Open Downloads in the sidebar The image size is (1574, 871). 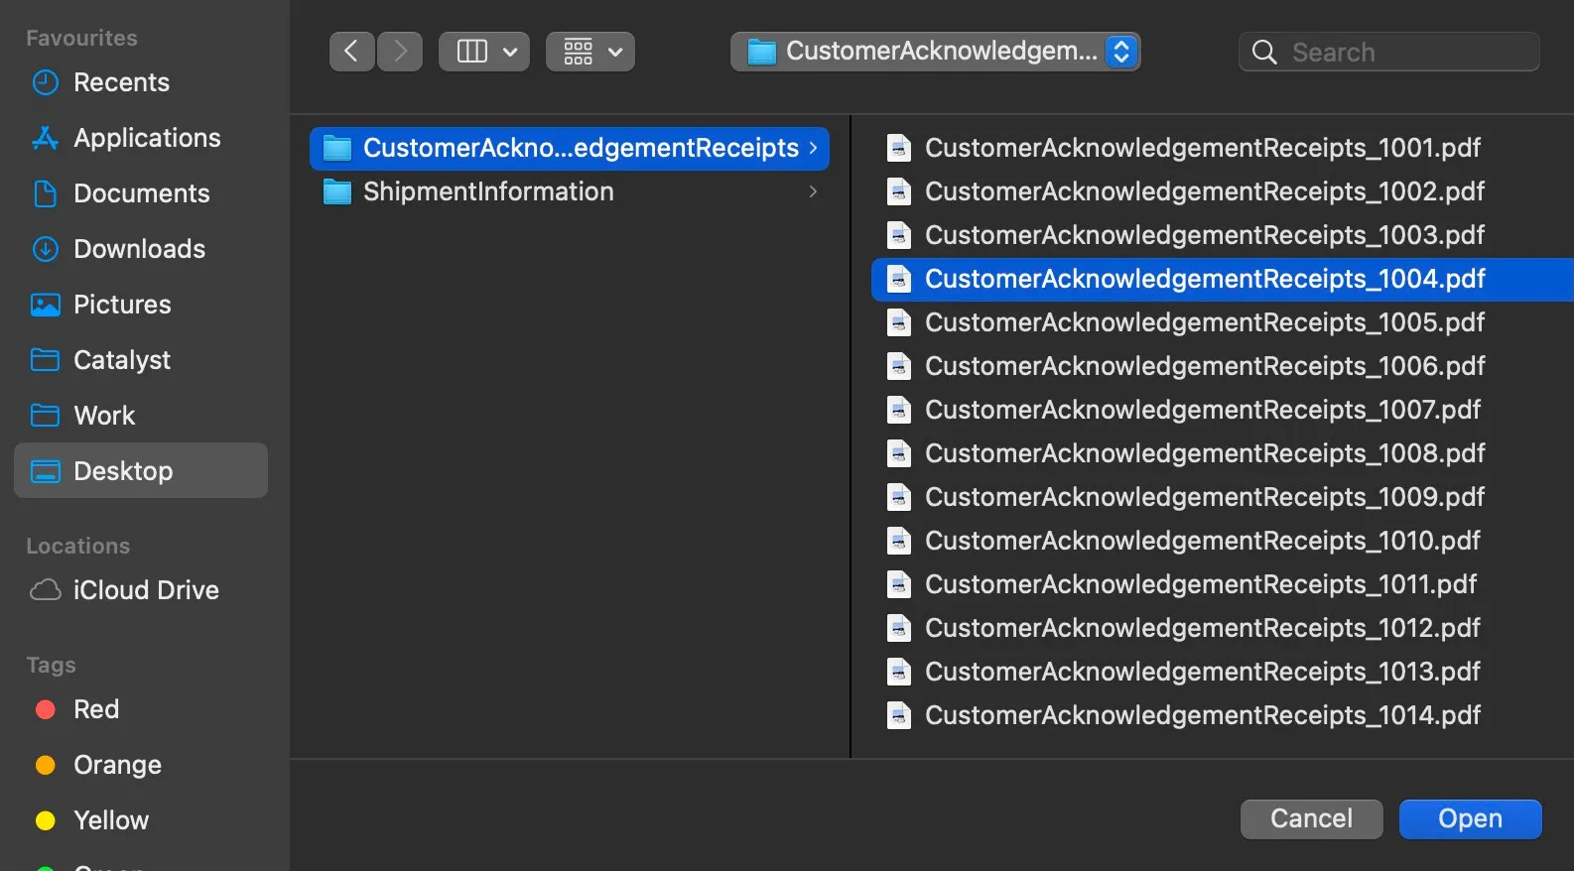141,249
